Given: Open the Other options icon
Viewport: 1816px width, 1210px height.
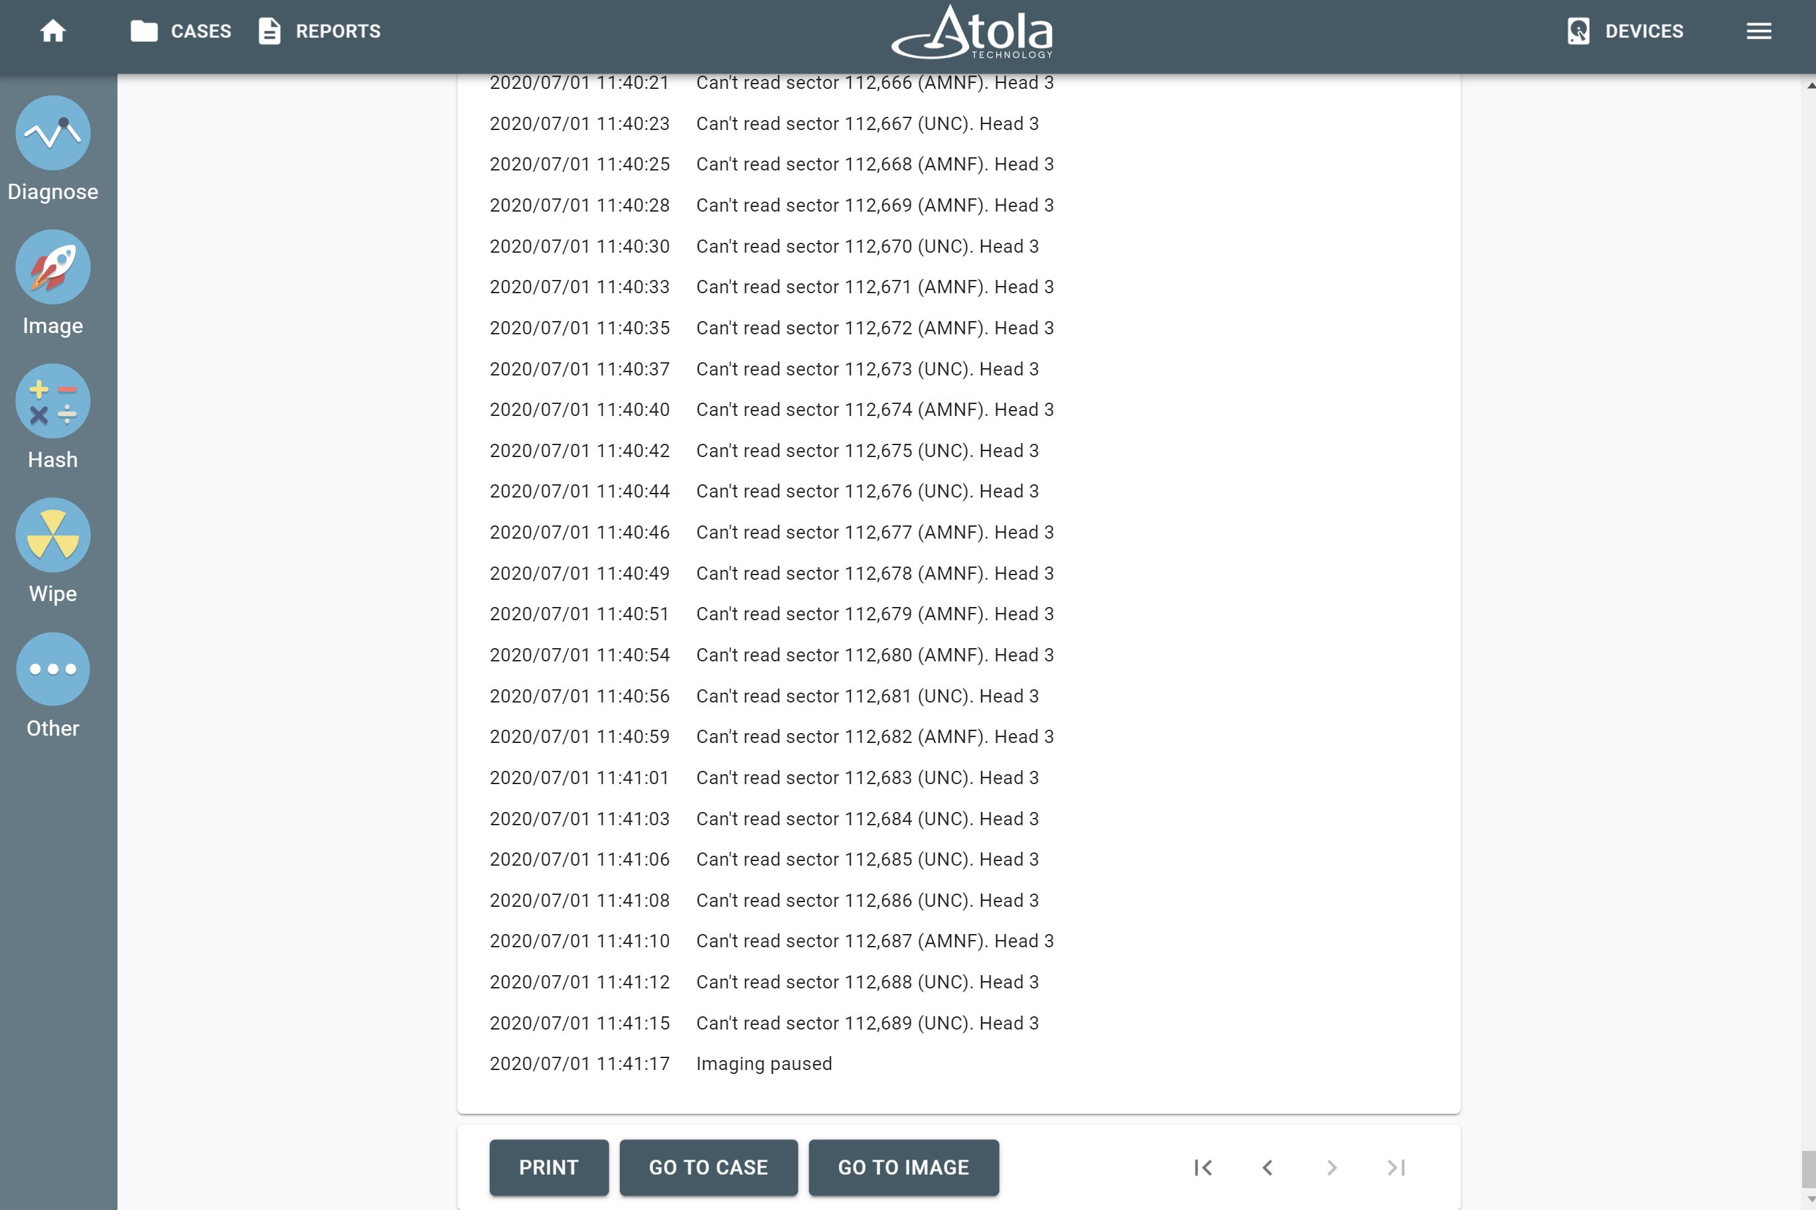Looking at the screenshot, I should (x=53, y=669).
